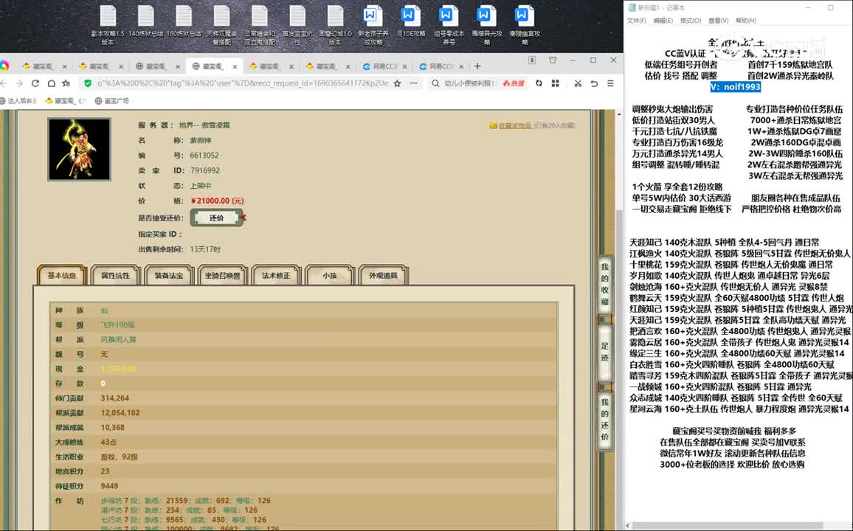Select the 基本信息 tab

click(61, 276)
